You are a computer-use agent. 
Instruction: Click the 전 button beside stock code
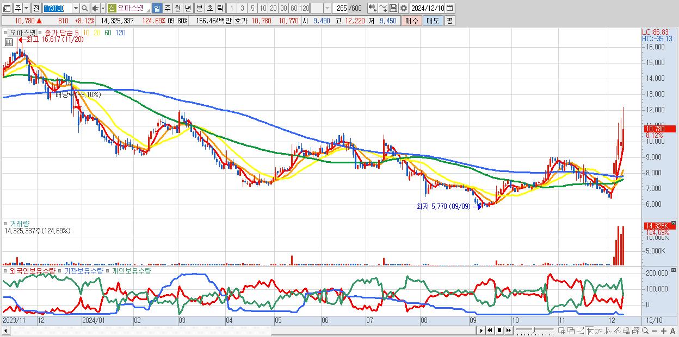(x=36, y=8)
